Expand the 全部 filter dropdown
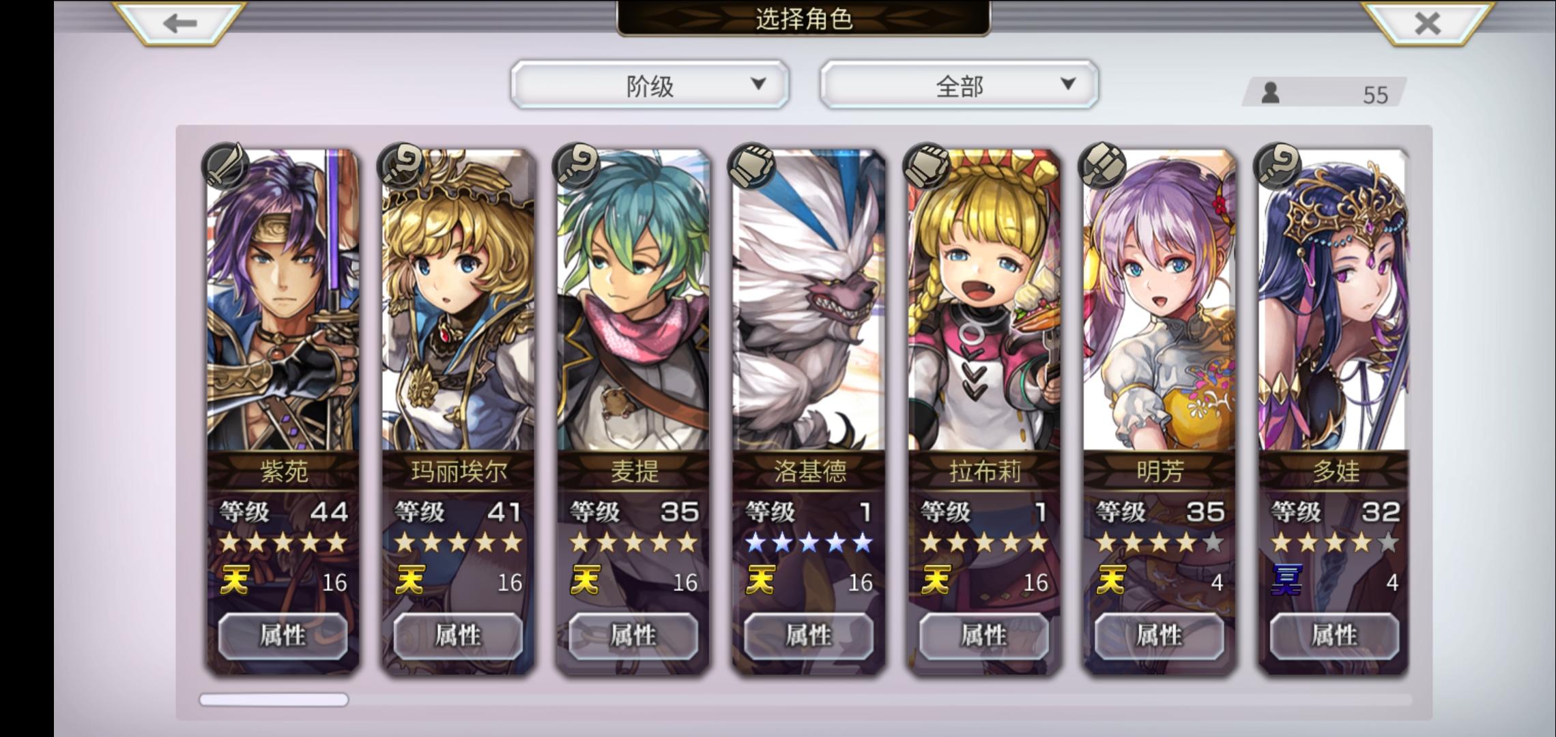The width and height of the screenshot is (1556, 737). point(959,85)
